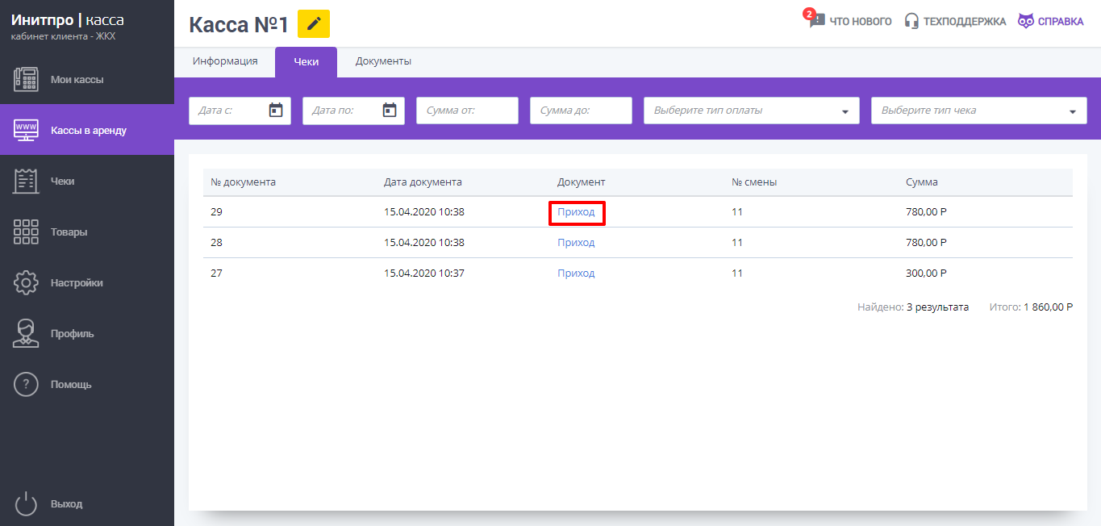Click document number 29 cell
The height and width of the screenshot is (526, 1101).
coord(216,212)
